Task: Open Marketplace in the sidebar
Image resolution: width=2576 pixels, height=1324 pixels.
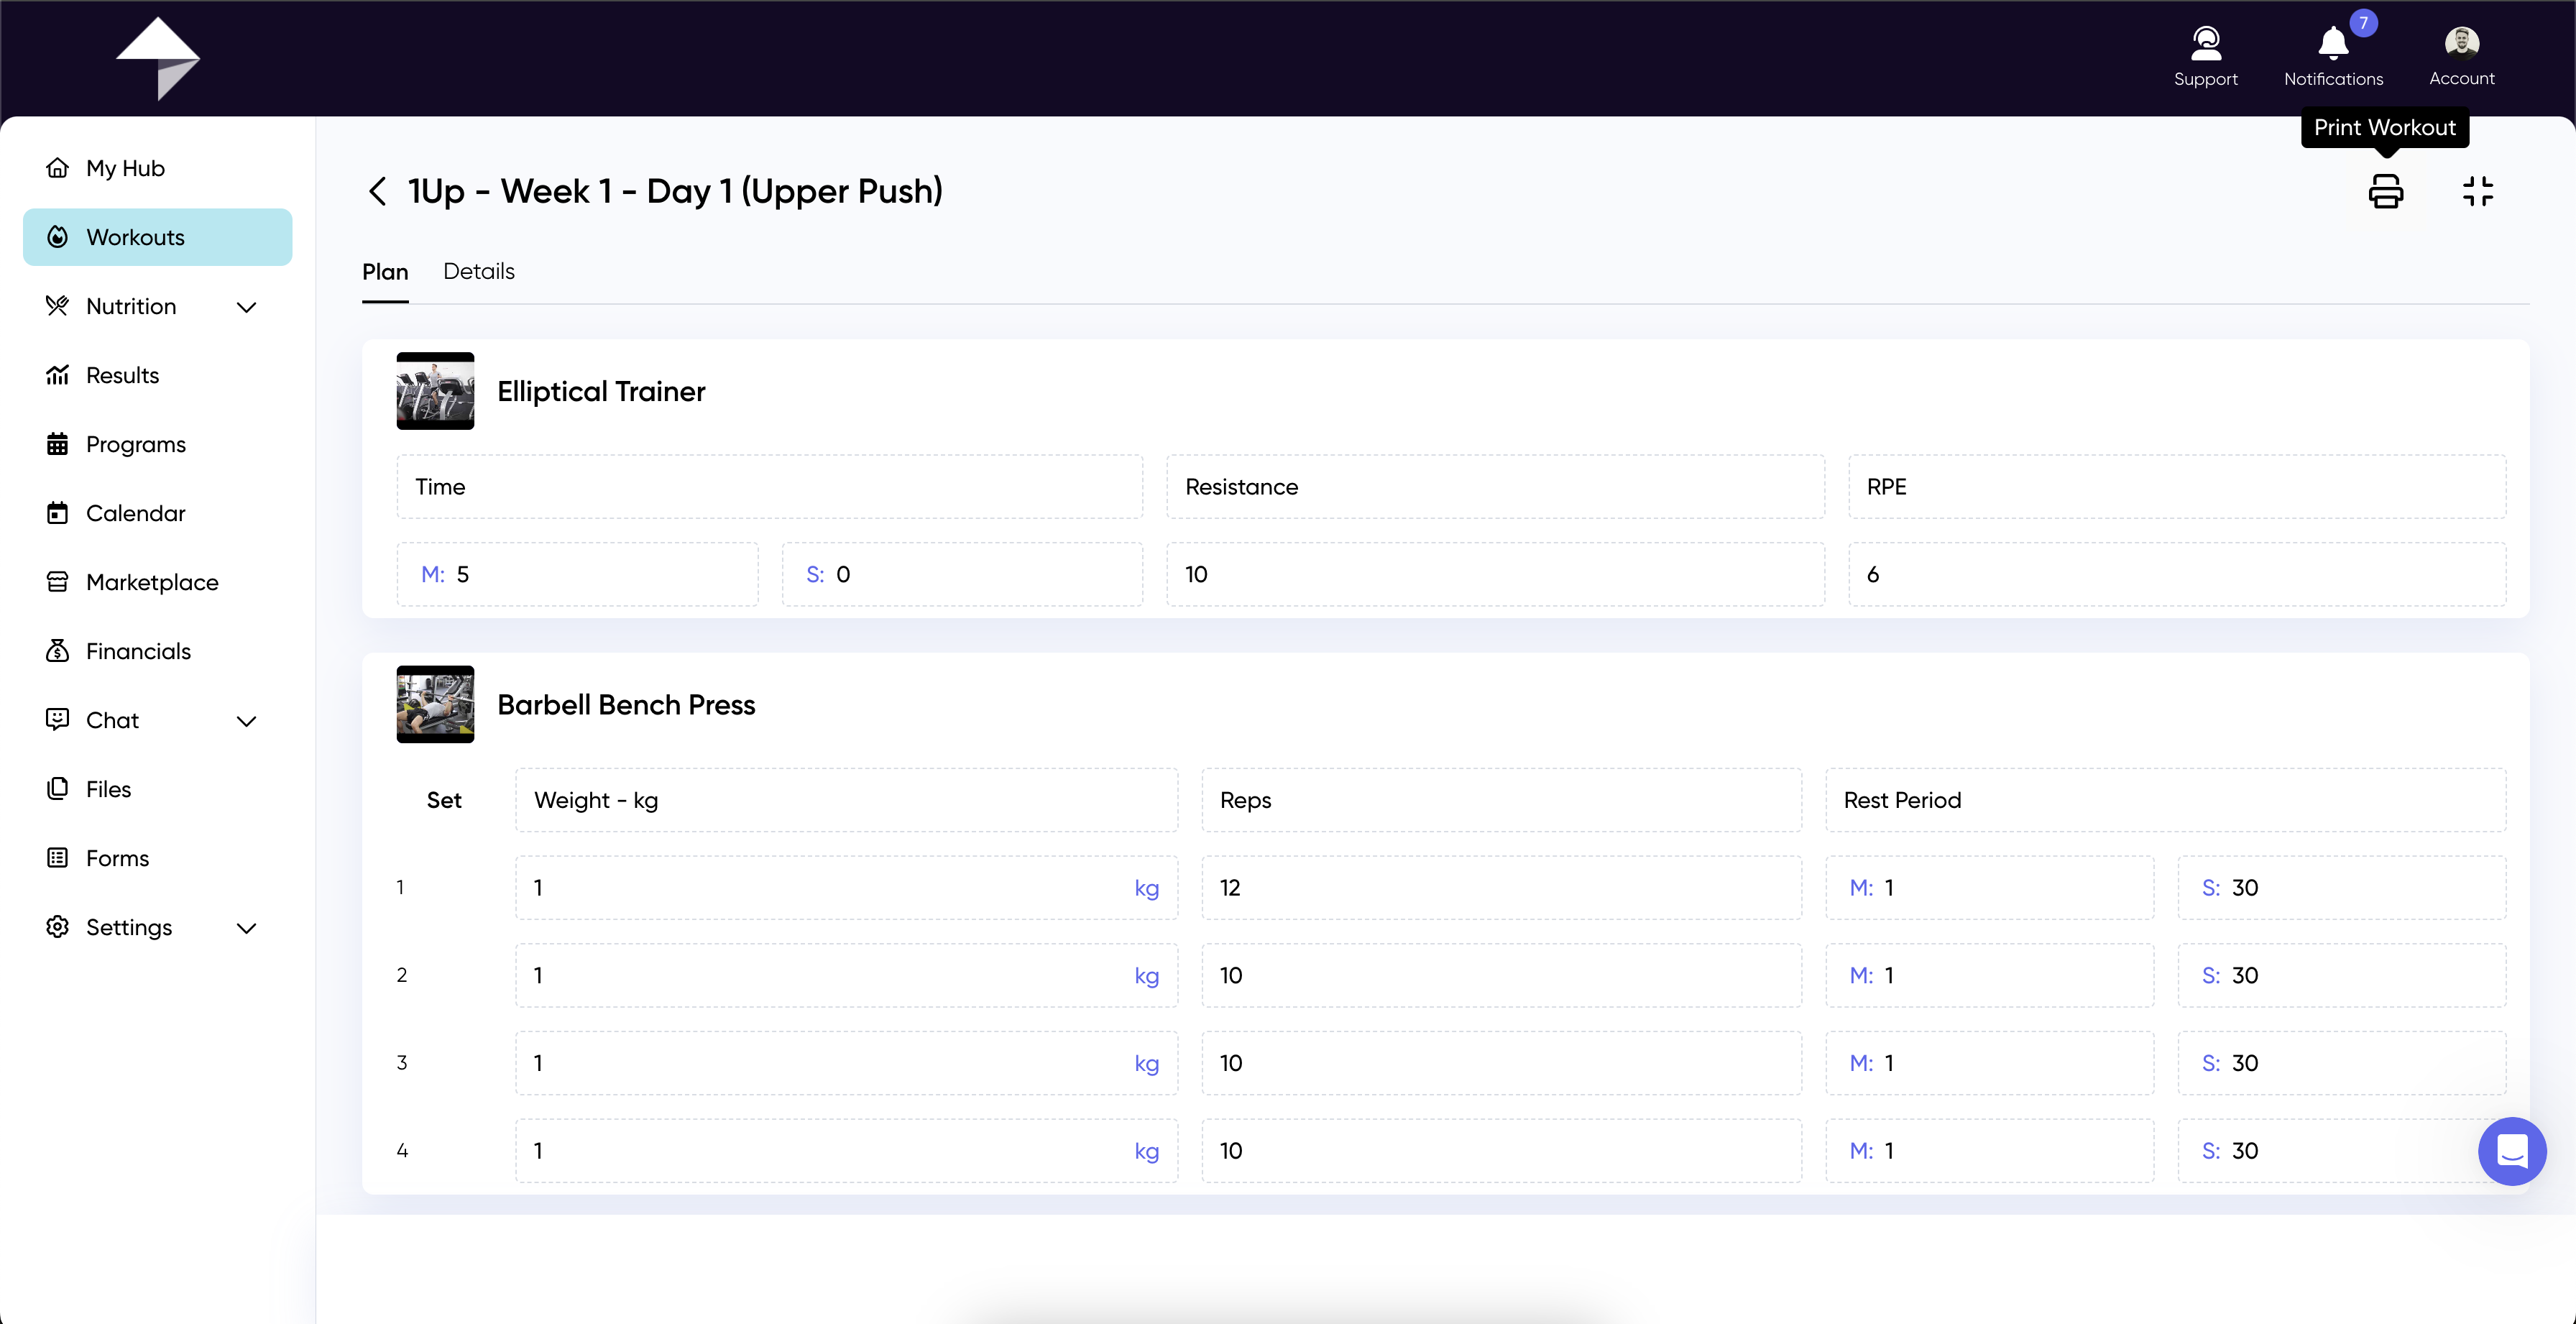Action: (152, 582)
